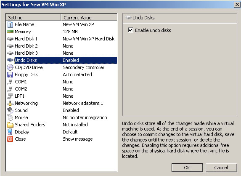Screen dimensions: 241x176
Task: Select Hard Disk 1 in settings list
Action: (x=61, y=39)
